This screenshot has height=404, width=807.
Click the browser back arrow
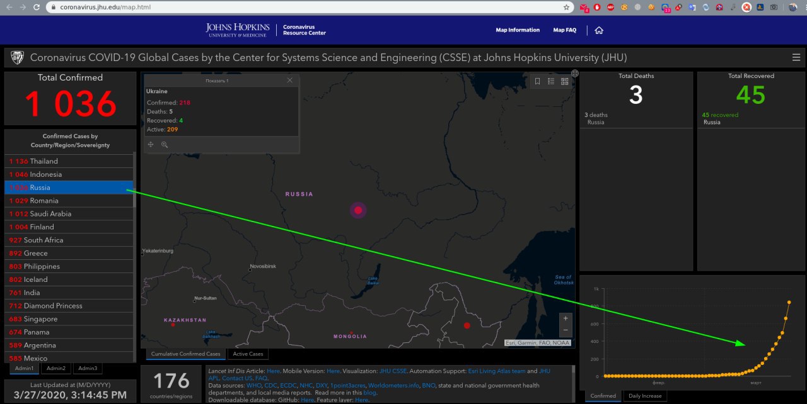(9, 8)
